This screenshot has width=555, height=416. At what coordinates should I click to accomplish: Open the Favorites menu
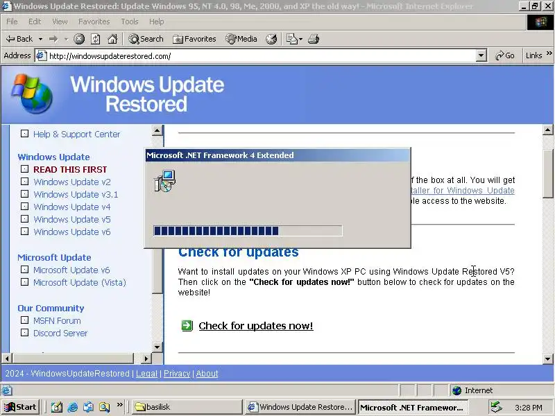coord(94,21)
